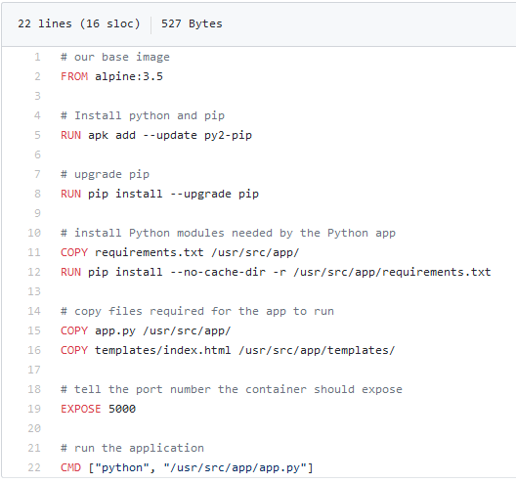This screenshot has height=483, width=516.
Task: Click the port value 5000
Action: click(122, 409)
